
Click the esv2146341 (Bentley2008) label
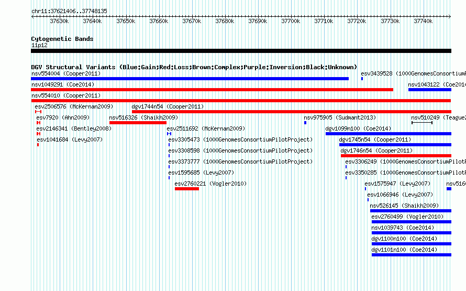pyautogui.click(x=74, y=128)
